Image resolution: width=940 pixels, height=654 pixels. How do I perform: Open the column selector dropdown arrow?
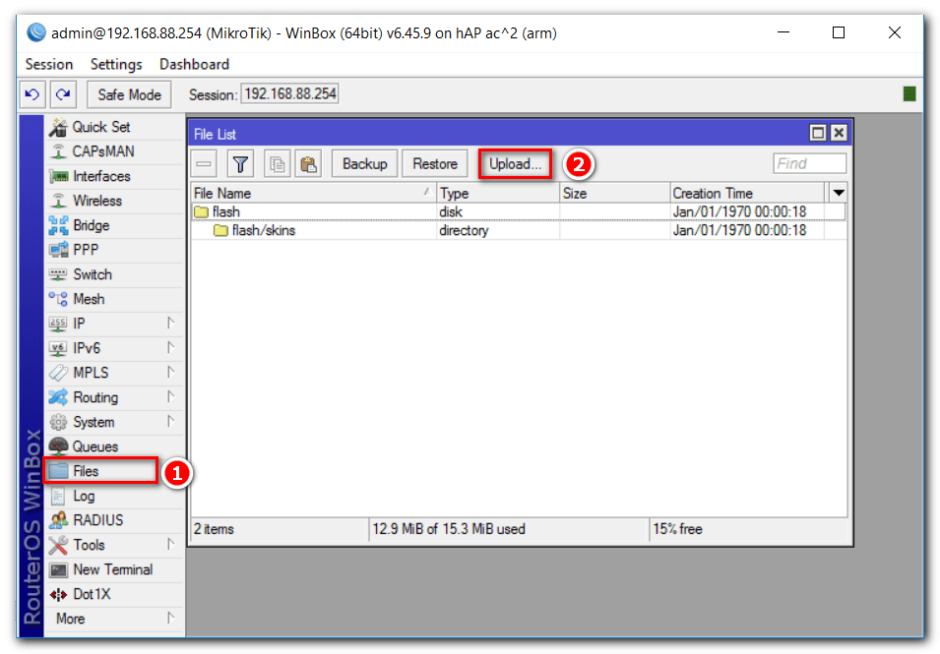tap(839, 193)
